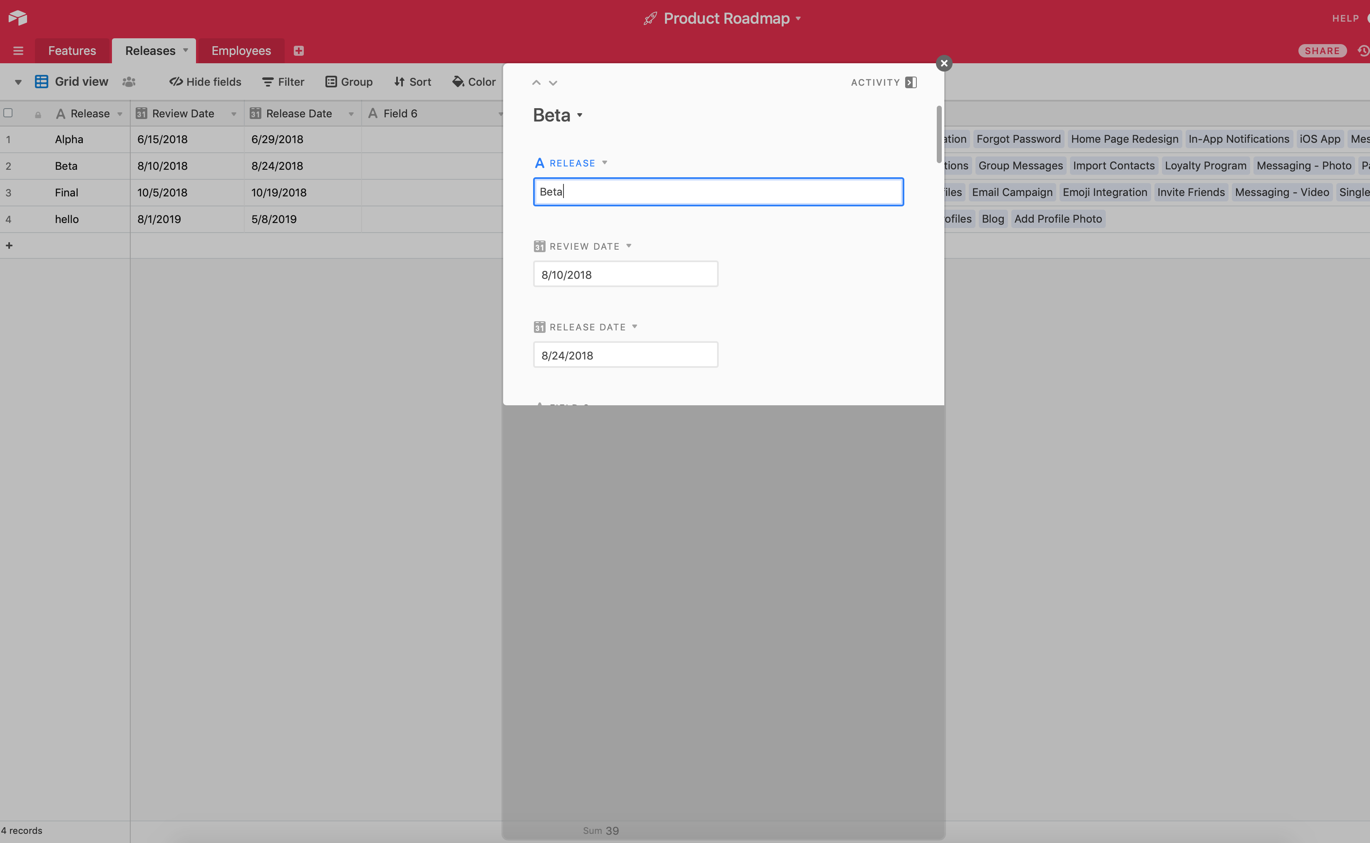Open the Sort toolbar option
The width and height of the screenshot is (1370, 843).
(x=412, y=82)
